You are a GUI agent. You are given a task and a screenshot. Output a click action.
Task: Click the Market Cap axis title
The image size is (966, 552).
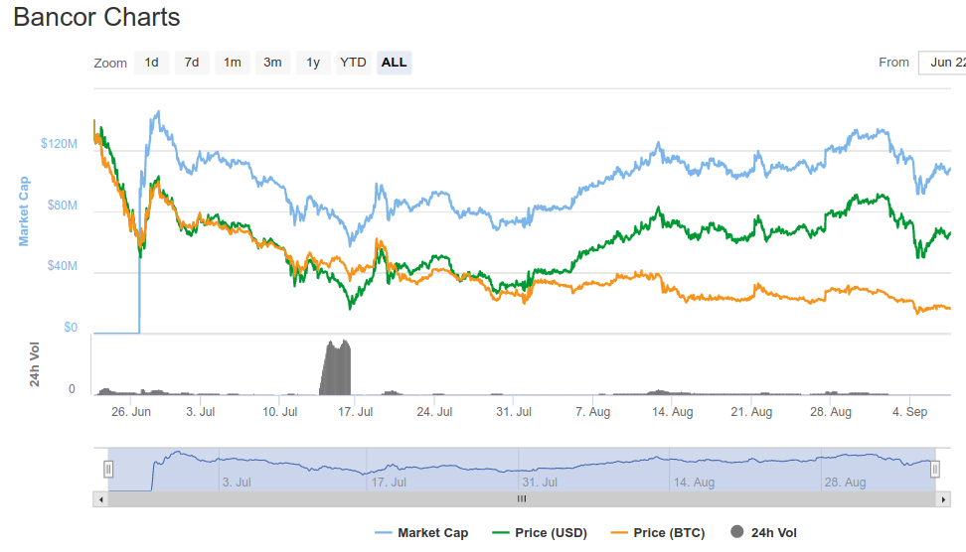point(24,211)
